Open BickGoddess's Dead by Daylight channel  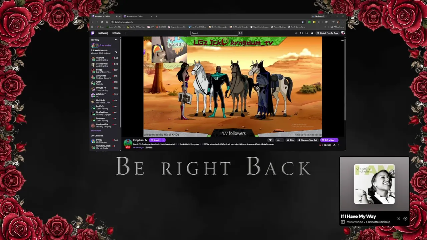[x=105, y=113]
